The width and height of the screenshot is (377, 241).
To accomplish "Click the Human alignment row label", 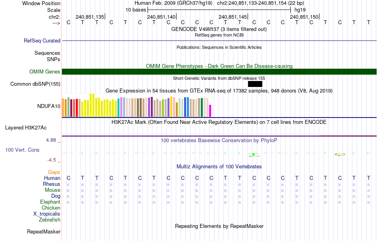I will 52,178.
